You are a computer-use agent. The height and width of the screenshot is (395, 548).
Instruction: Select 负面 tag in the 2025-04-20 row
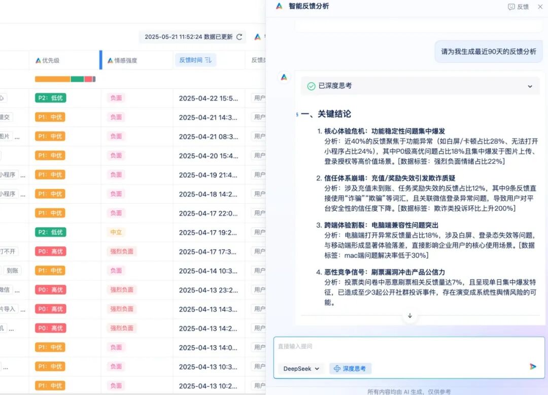tap(116, 156)
